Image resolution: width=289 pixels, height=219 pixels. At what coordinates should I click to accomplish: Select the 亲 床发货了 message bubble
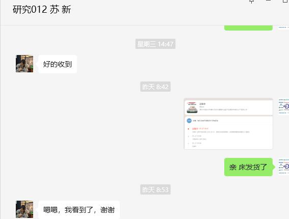click(248, 167)
